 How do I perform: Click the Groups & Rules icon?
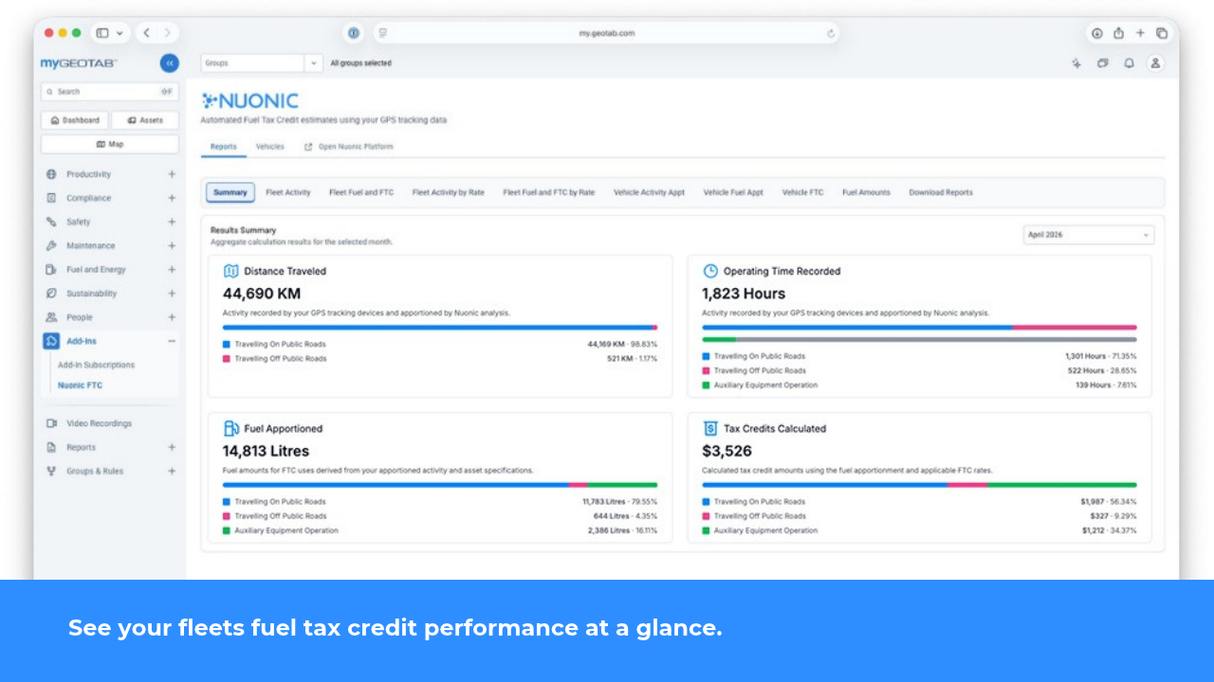51,471
